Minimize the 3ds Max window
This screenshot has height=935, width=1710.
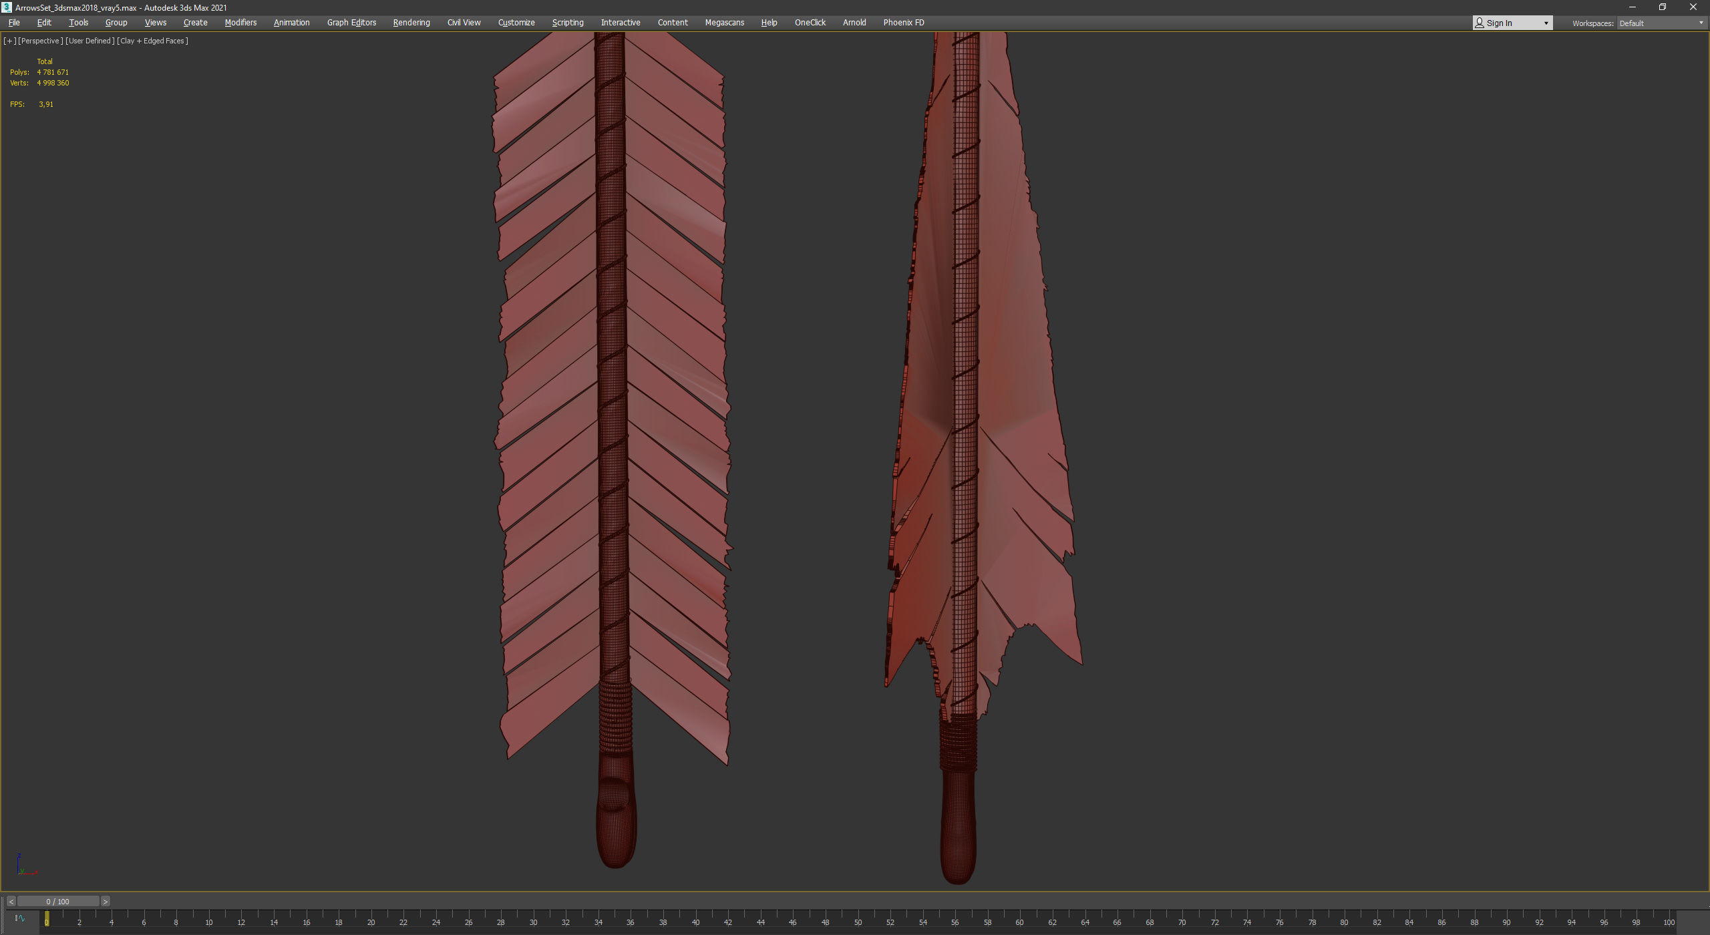[x=1633, y=7]
